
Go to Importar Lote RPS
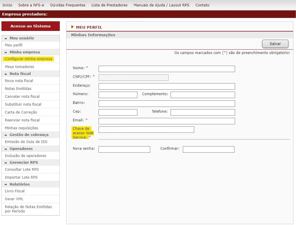tap(21, 177)
